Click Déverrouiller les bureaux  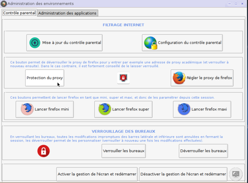203,151
